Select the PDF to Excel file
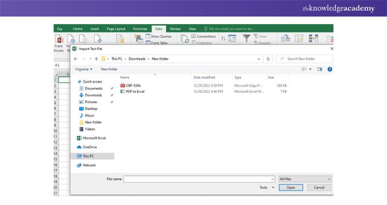The height and width of the screenshot is (205, 387). (x=136, y=91)
